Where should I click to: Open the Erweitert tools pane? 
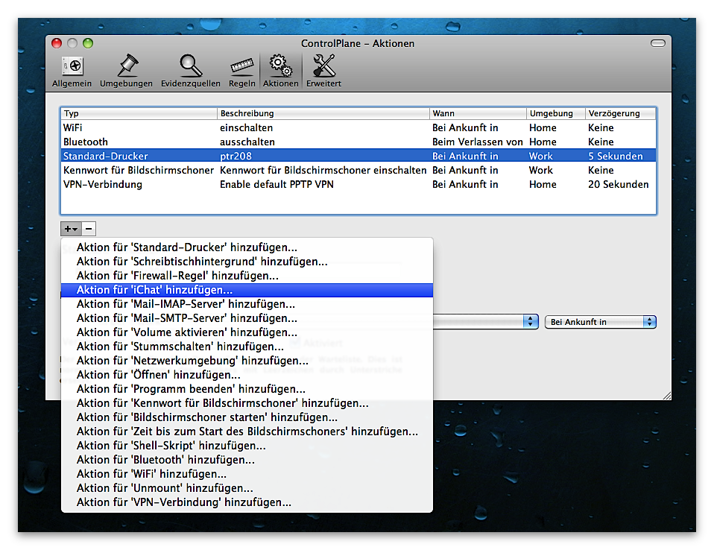(x=323, y=72)
